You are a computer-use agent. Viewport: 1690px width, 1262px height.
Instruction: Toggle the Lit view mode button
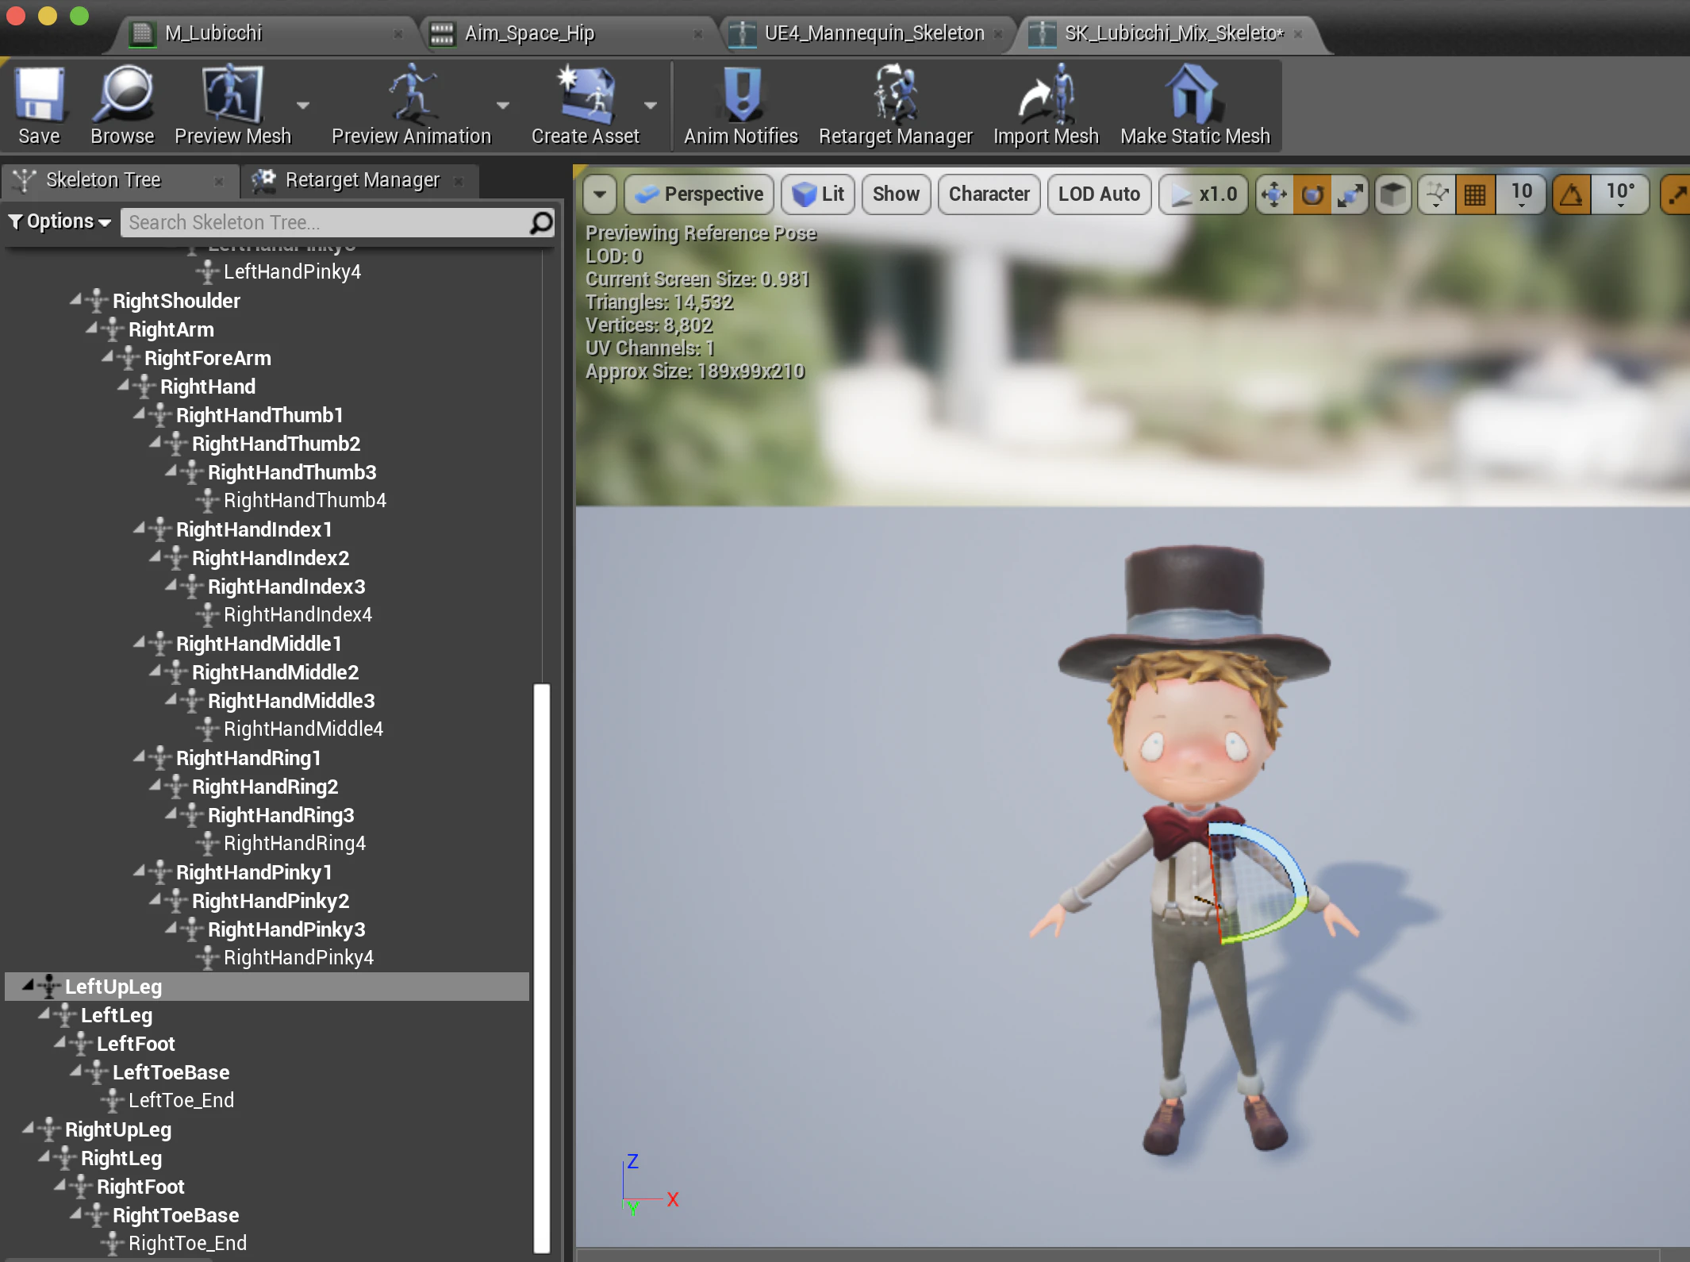pos(818,194)
